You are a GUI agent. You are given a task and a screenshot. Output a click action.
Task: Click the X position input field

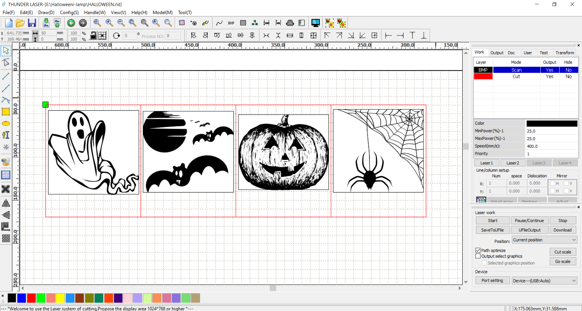point(14,33)
